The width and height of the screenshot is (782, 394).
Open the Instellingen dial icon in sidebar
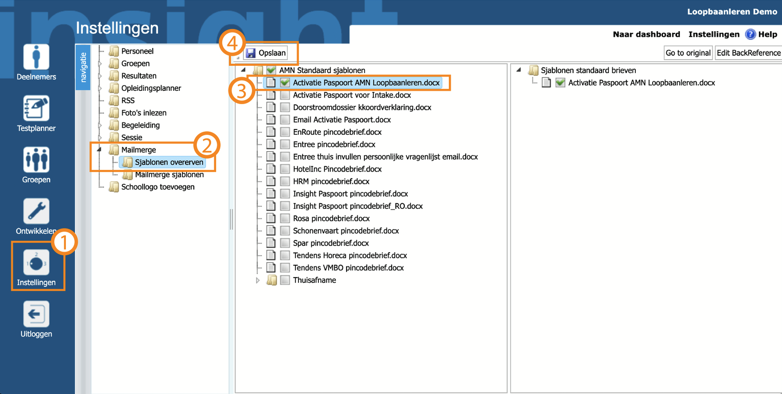(36, 263)
